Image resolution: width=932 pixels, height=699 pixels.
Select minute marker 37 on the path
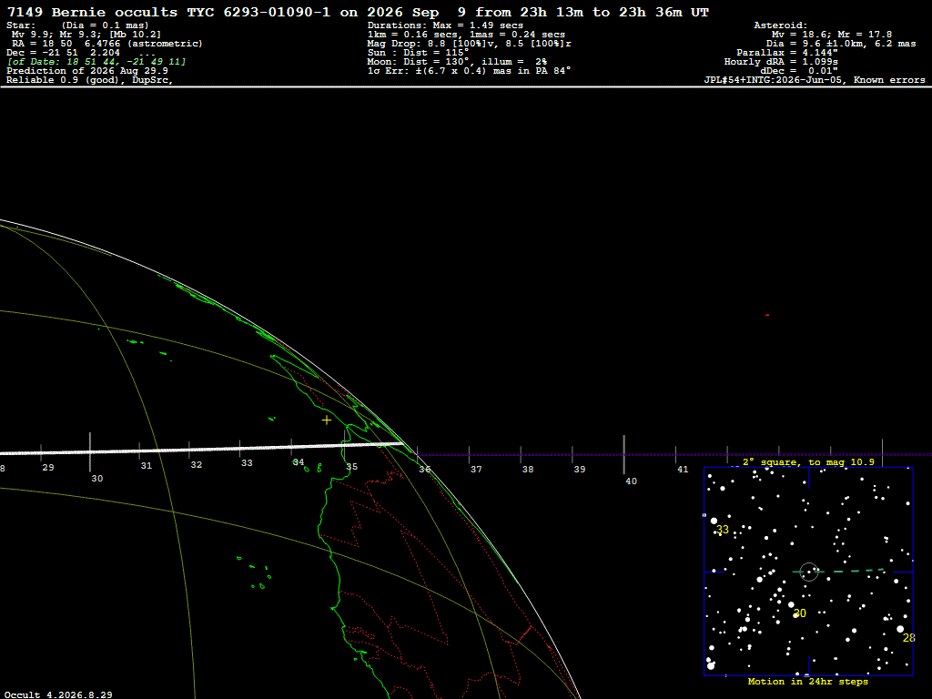click(476, 470)
